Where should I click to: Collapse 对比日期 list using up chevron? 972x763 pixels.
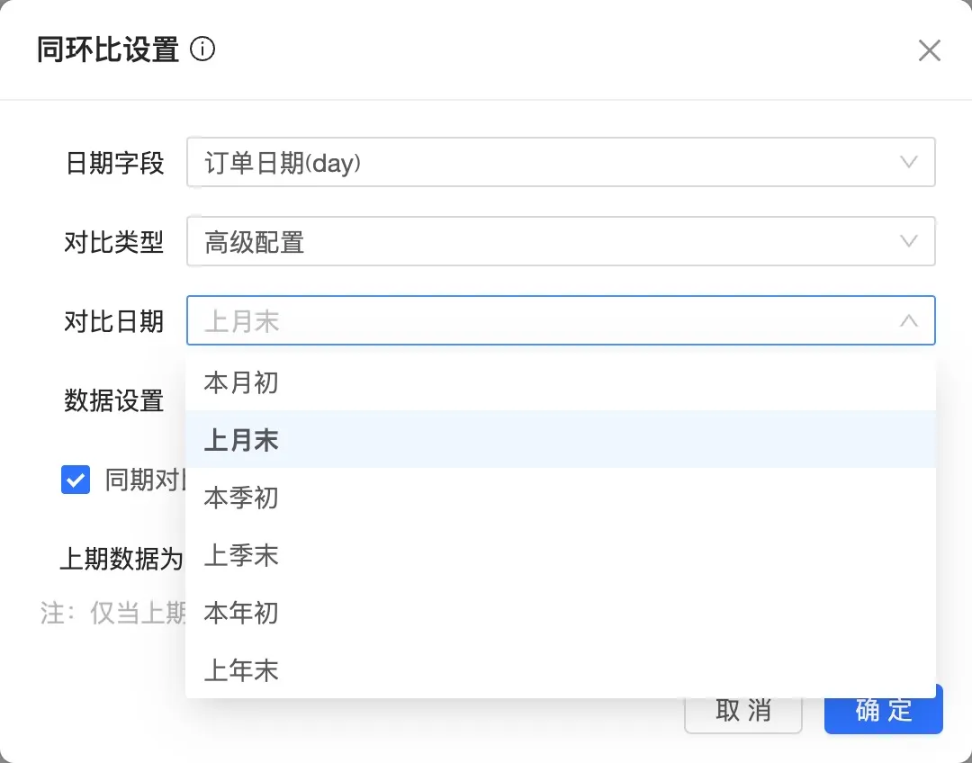click(909, 320)
